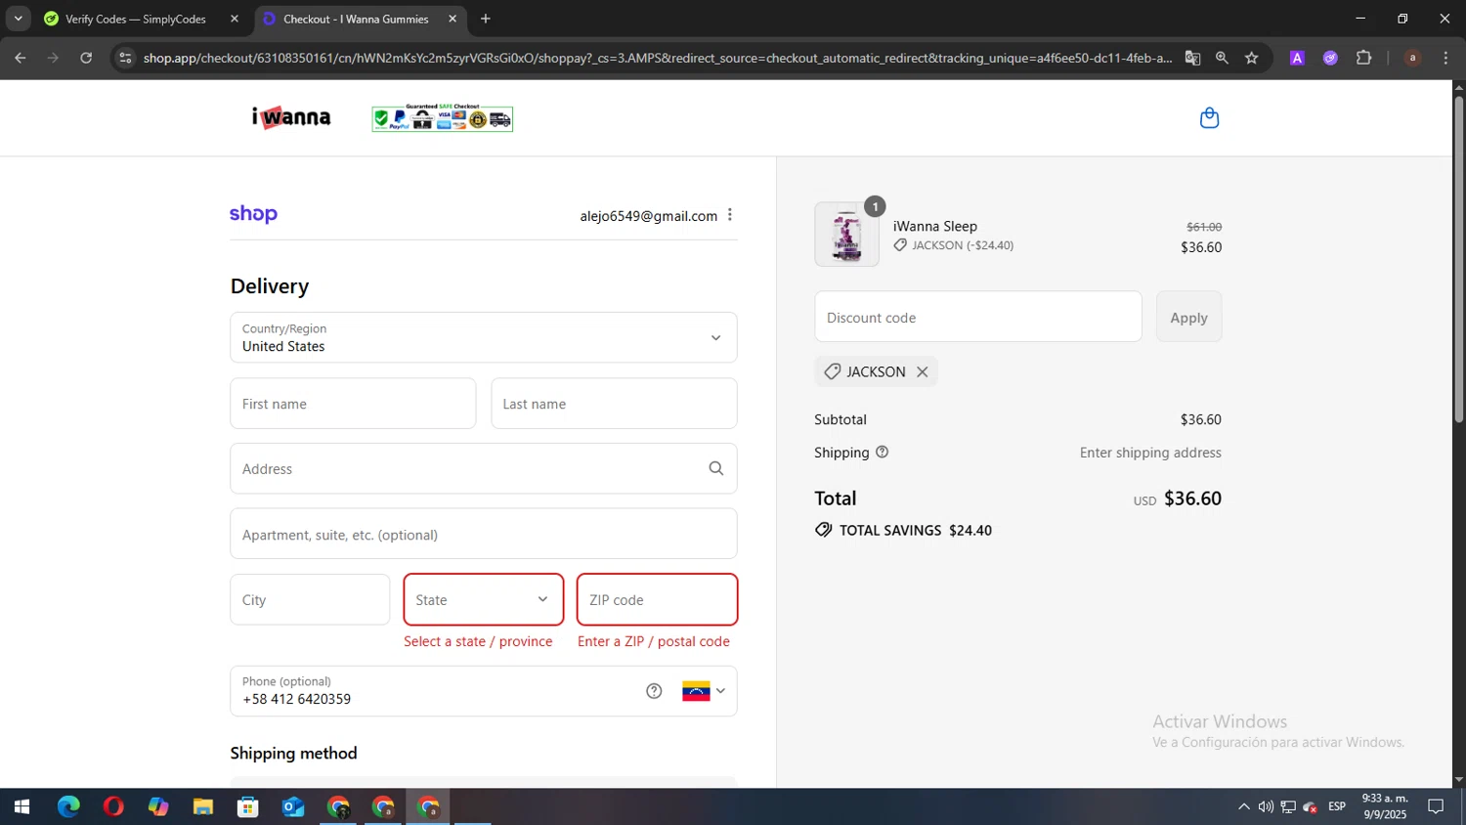Click the guaranteed safe checkout badge
This screenshot has height=825, width=1466.
(442, 117)
